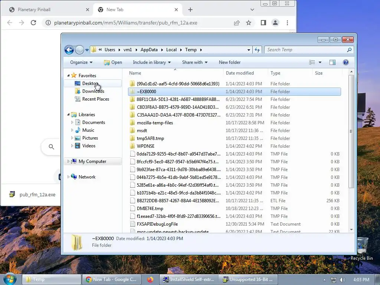Click the Search Temp field
Screen dimensions: 380x285
coord(305,50)
